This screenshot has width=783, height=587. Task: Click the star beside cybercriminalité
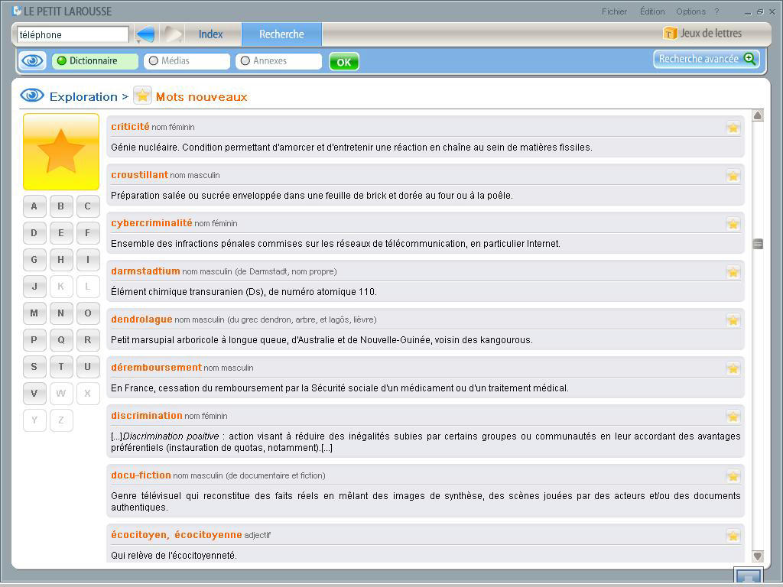click(x=733, y=223)
